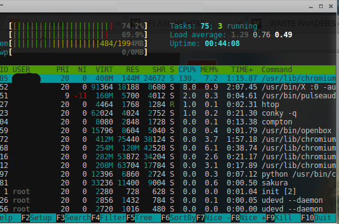
Task: Click the PRI column header
Action: [x=62, y=70]
